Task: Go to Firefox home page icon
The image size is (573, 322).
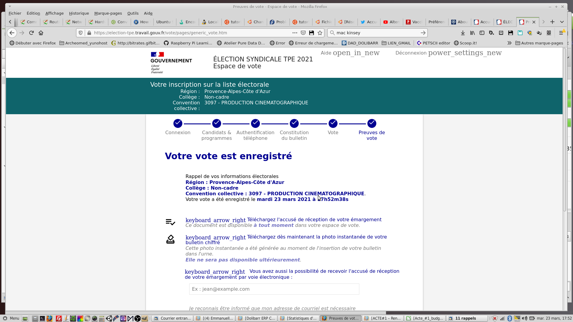Action: [41, 33]
